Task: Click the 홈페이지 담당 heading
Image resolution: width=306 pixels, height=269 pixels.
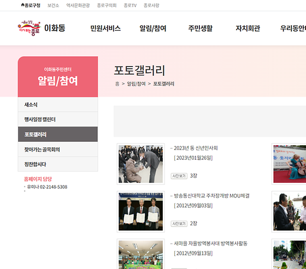Action: click(38, 179)
